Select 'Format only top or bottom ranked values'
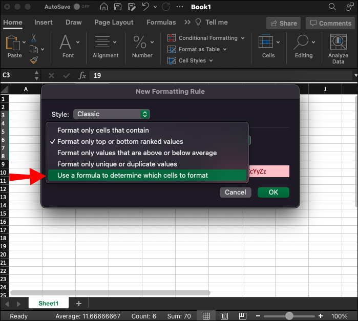 (120, 141)
